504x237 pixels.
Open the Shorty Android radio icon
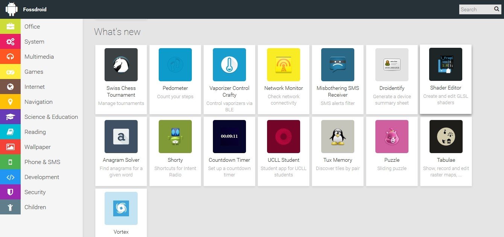click(x=175, y=137)
